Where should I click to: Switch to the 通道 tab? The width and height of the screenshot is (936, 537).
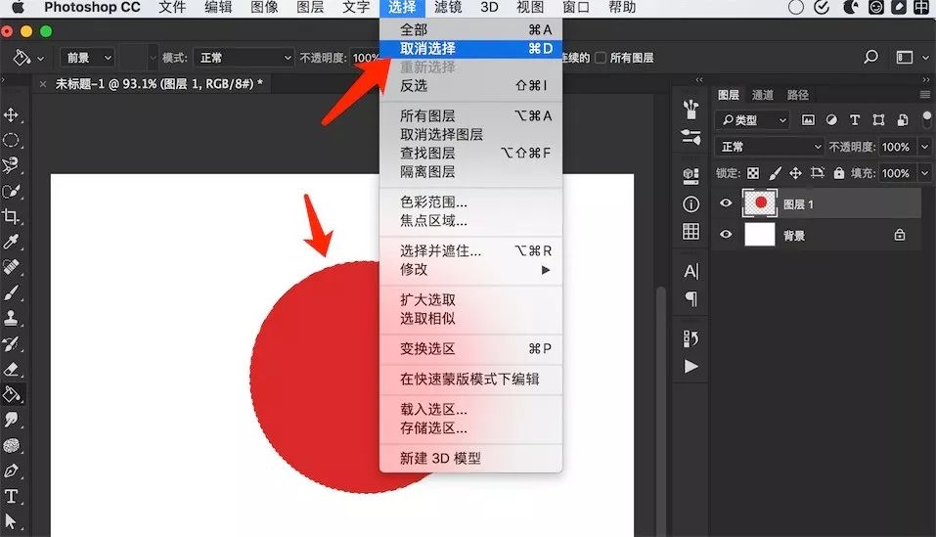point(762,94)
